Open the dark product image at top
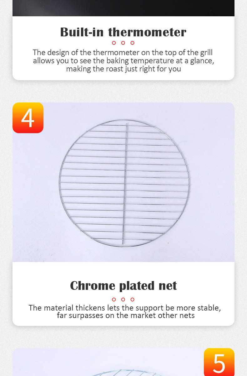Screen dimensions: 247x376 123,8
